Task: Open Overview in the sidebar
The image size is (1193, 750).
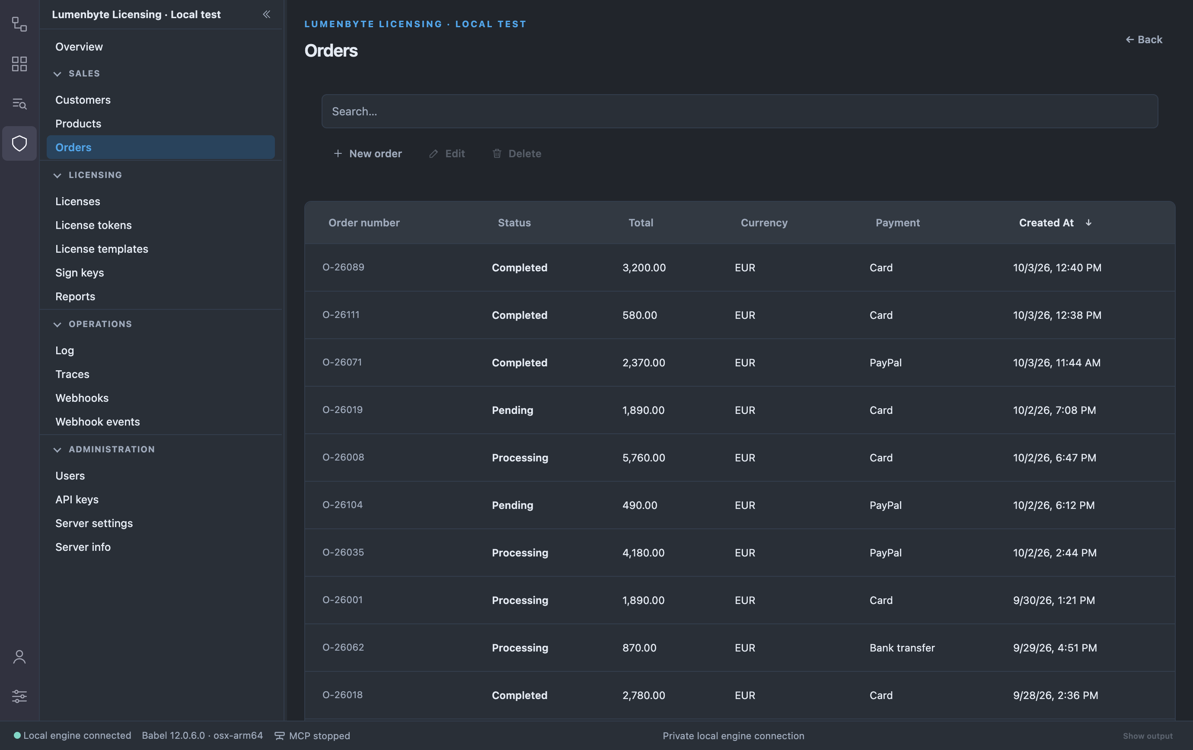Action: pyautogui.click(x=79, y=47)
